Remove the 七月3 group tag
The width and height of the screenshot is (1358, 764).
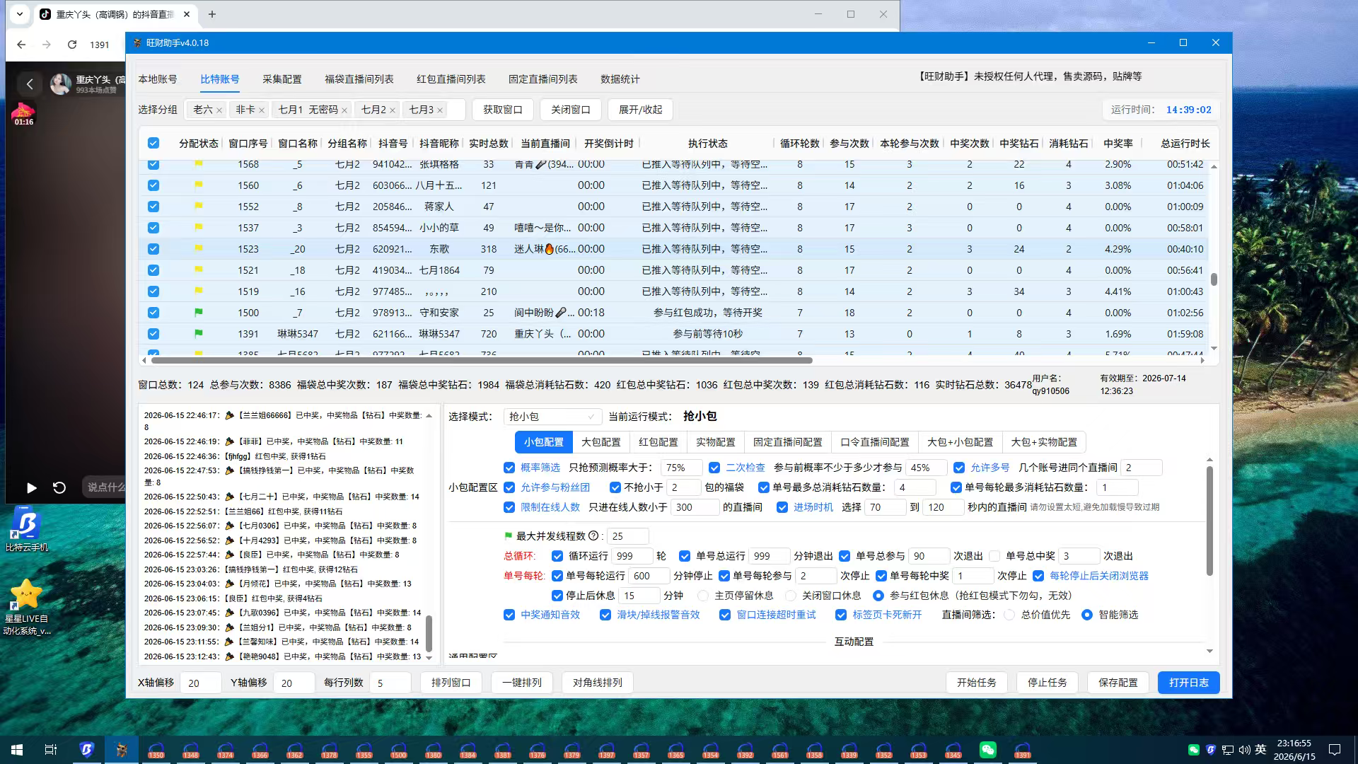440,110
